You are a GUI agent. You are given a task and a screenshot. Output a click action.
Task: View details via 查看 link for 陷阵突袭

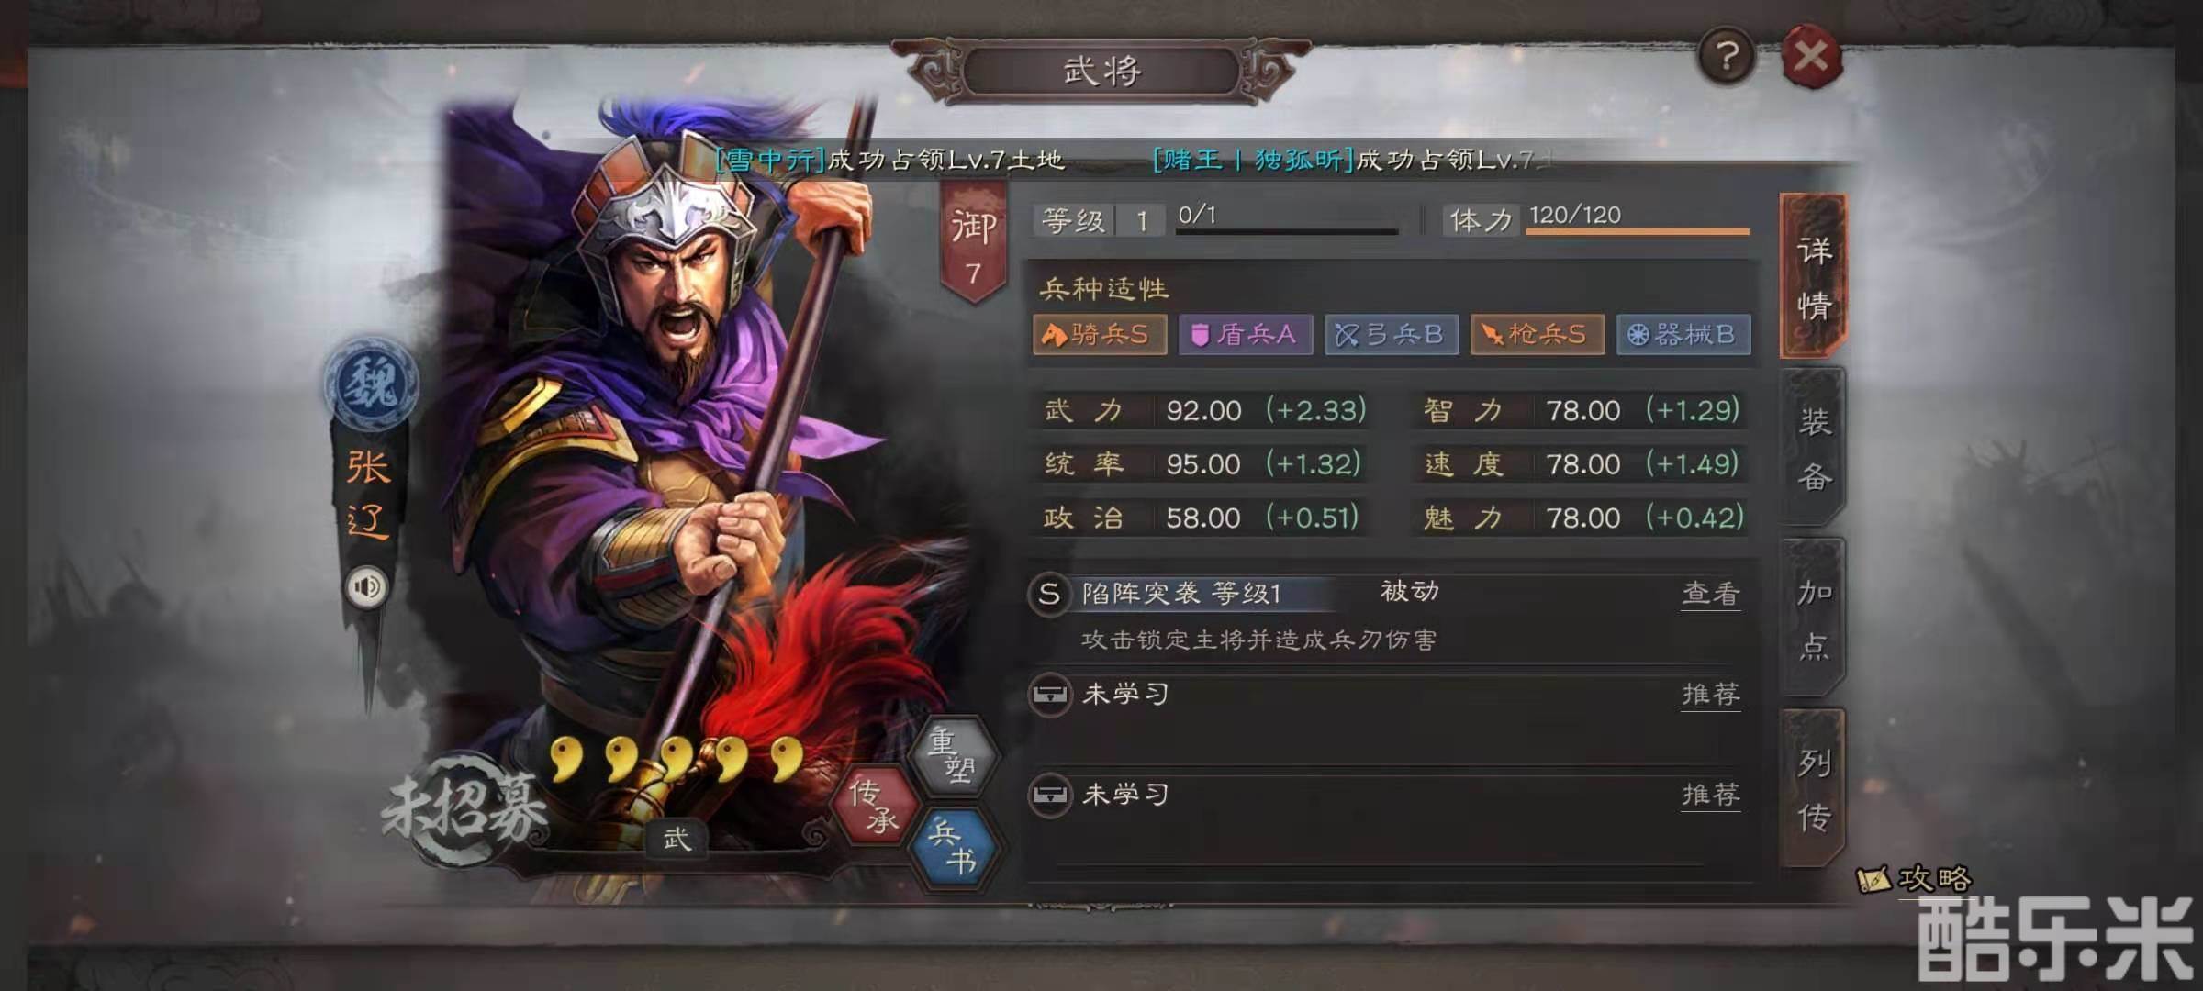[1710, 595]
